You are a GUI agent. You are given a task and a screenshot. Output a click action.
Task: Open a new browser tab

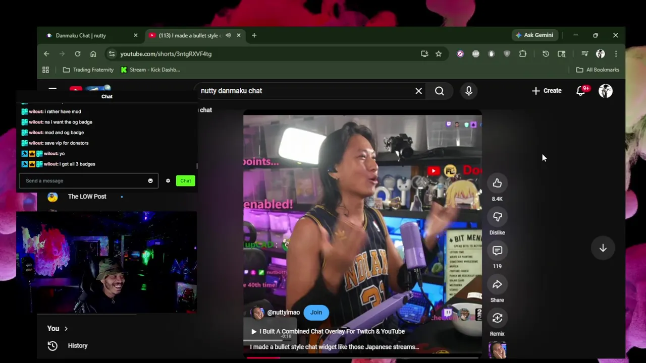pyautogui.click(x=254, y=35)
